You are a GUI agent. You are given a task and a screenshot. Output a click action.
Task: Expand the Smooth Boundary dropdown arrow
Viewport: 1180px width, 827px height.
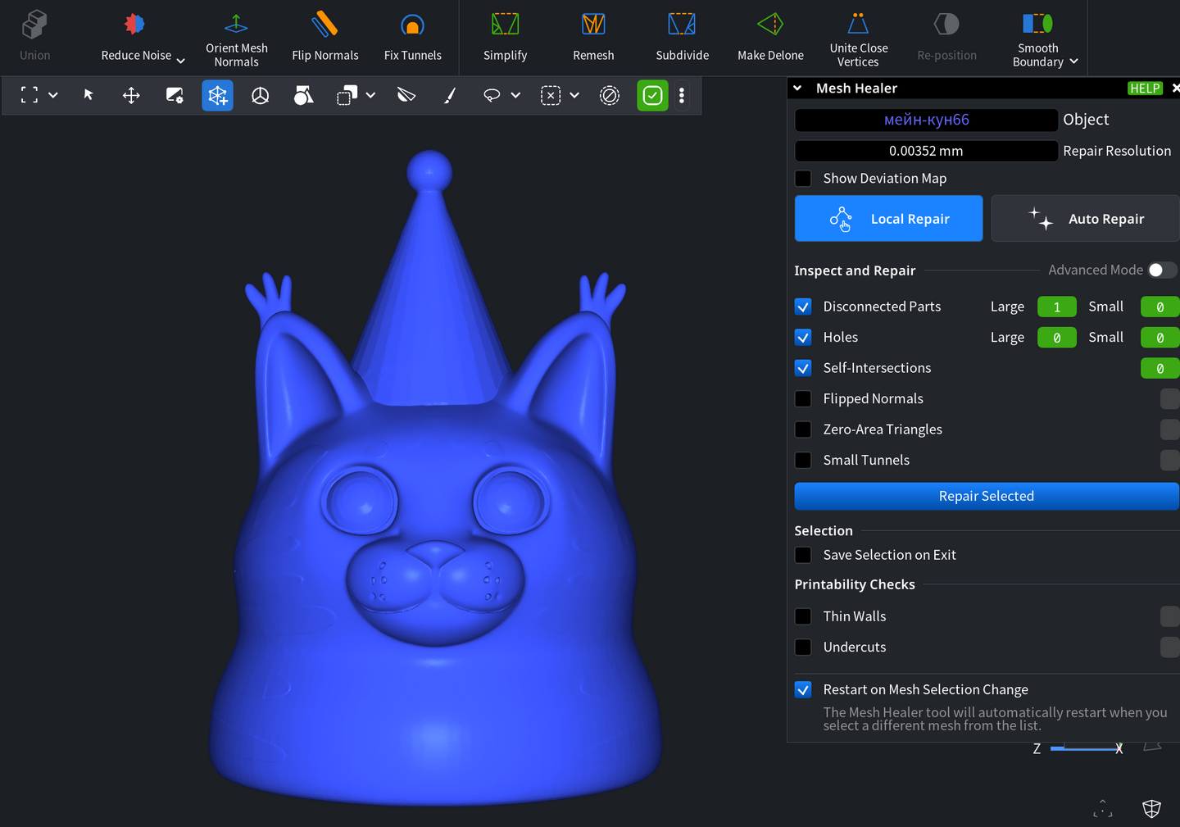tap(1074, 61)
